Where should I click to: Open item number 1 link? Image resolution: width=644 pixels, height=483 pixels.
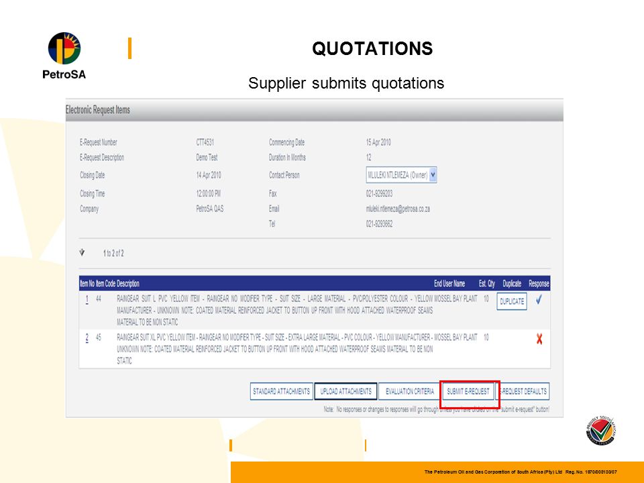[x=87, y=300]
